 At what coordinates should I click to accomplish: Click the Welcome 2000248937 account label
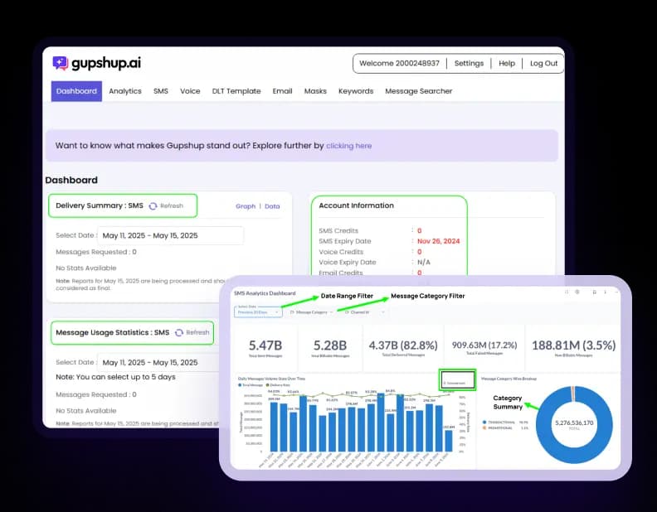(x=399, y=64)
